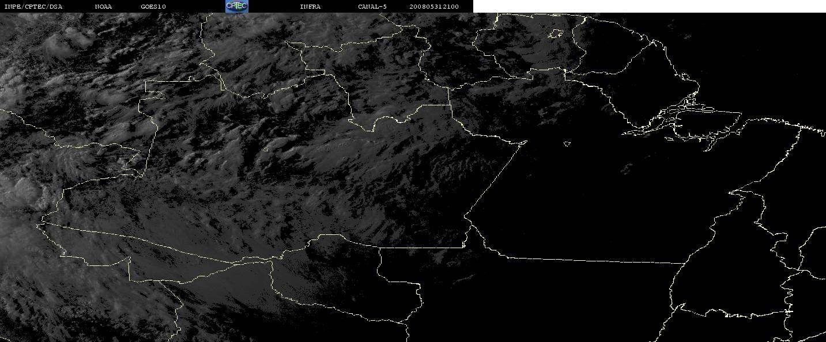Click the INFRA label in header
Image resolution: width=826 pixels, height=342 pixels.
[310, 6]
